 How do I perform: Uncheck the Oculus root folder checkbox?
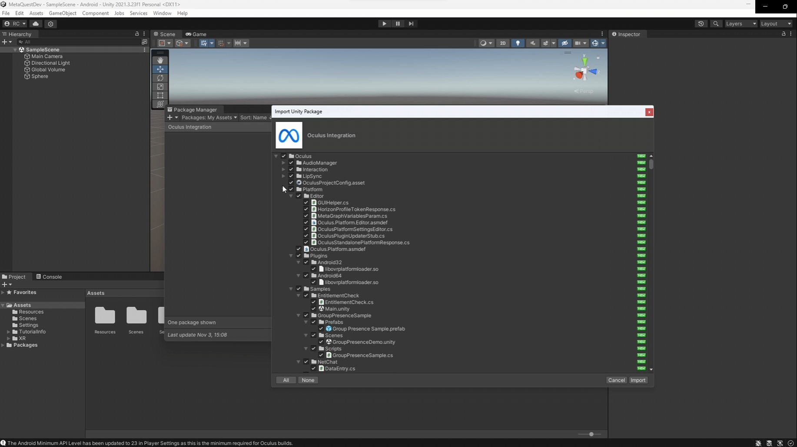pyautogui.click(x=284, y=156)
